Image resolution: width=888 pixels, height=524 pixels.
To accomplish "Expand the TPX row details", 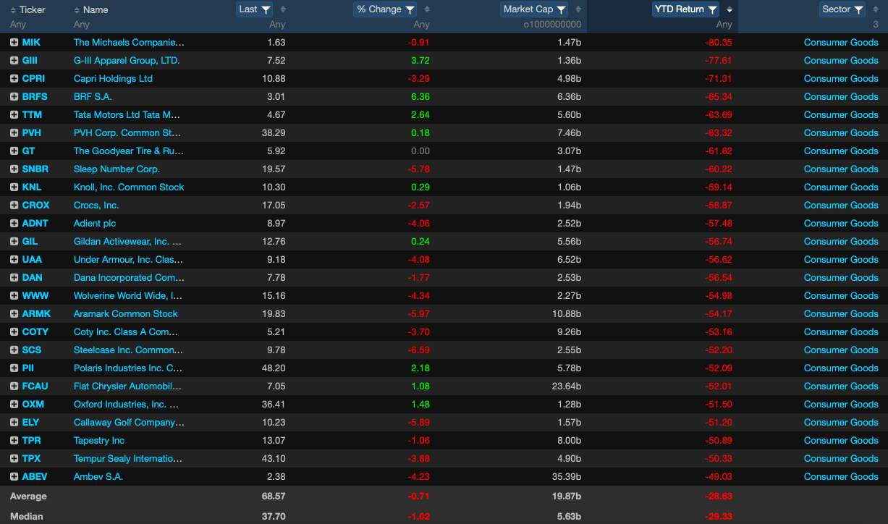I will 14,459.
